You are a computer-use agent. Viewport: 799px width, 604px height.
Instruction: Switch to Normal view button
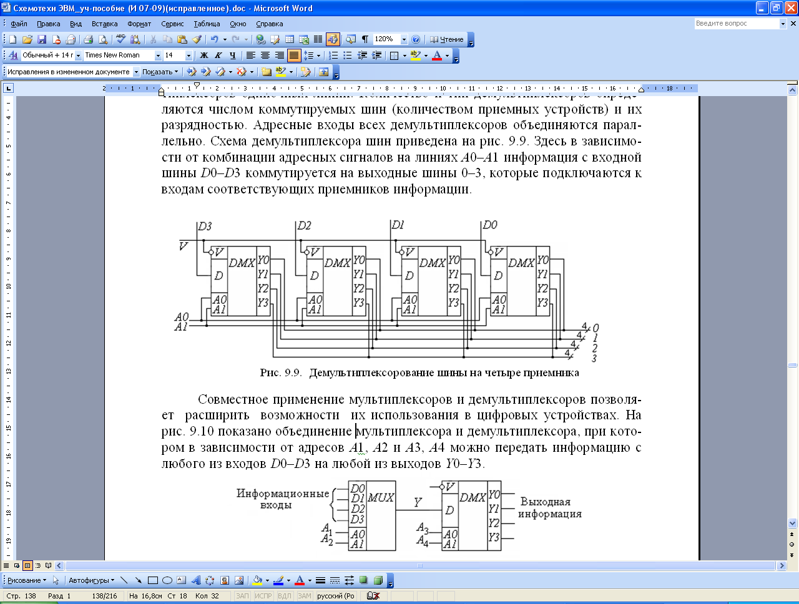click(x=6, y=566)
